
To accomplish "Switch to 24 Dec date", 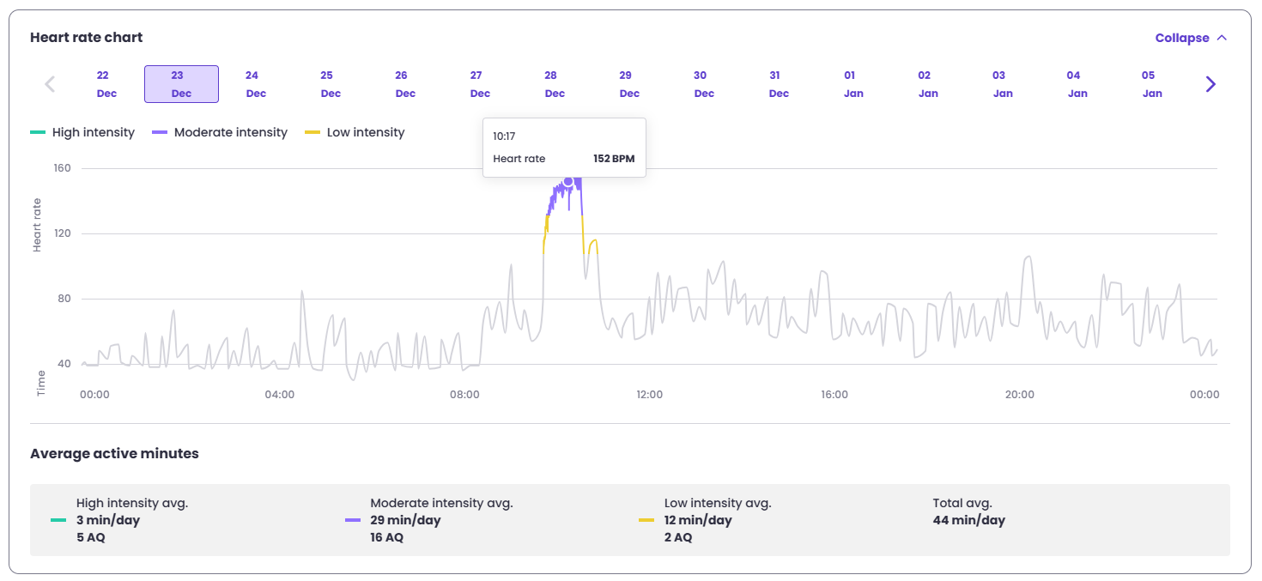I will pyautogui.click(x=256, y=84).
